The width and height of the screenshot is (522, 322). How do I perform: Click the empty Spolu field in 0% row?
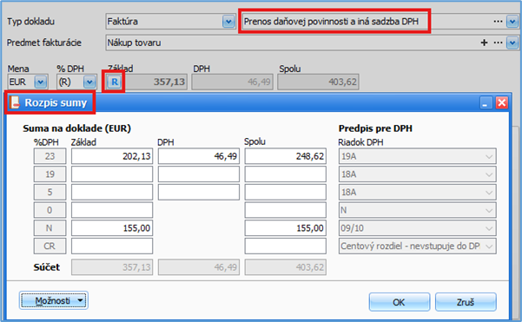pyautogui.click(x=286, y=210)
